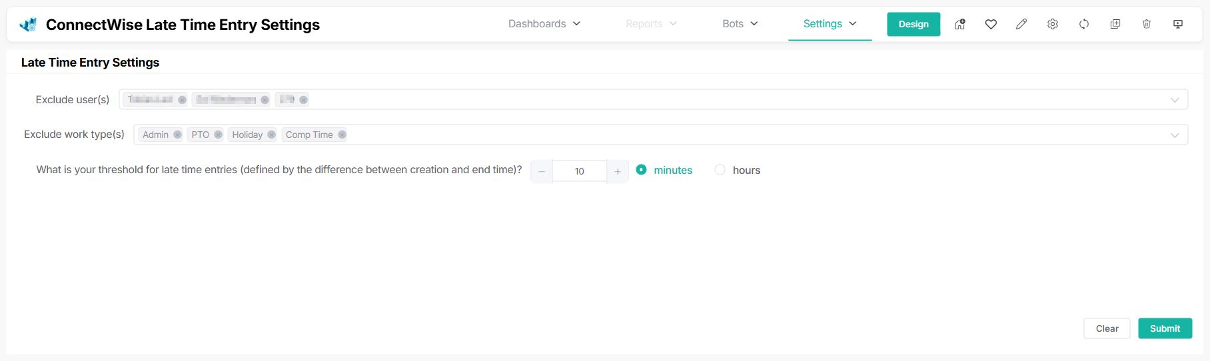Open the Settings menu
This screenshot has width=1210, height=361.
click(x=830, y=24)
